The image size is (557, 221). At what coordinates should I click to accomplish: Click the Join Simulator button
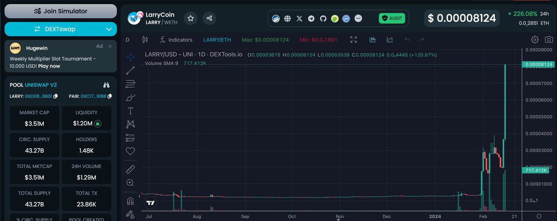click(60, 11)
